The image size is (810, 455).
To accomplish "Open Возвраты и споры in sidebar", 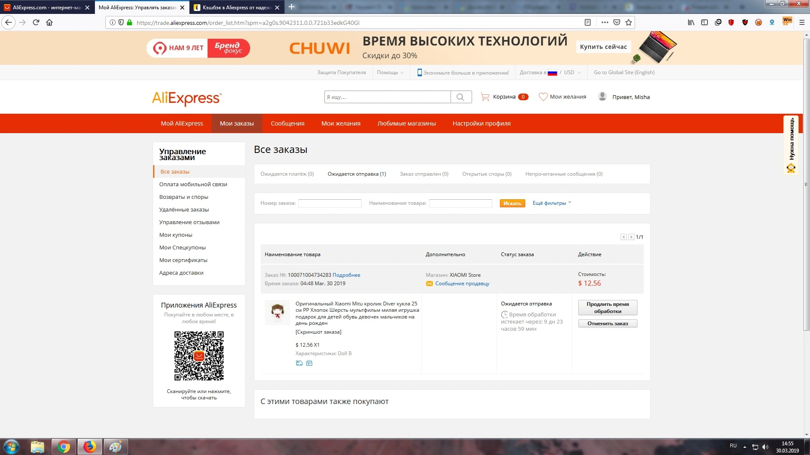I will (184, 197).
